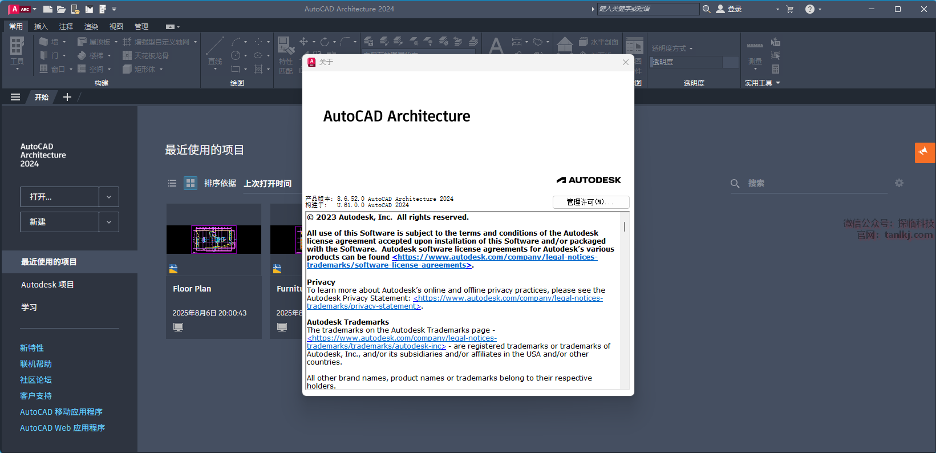Viewport: 936px width, 453px height.
Task: Click the recent projects settings gear icon
Action: (899, 183)
